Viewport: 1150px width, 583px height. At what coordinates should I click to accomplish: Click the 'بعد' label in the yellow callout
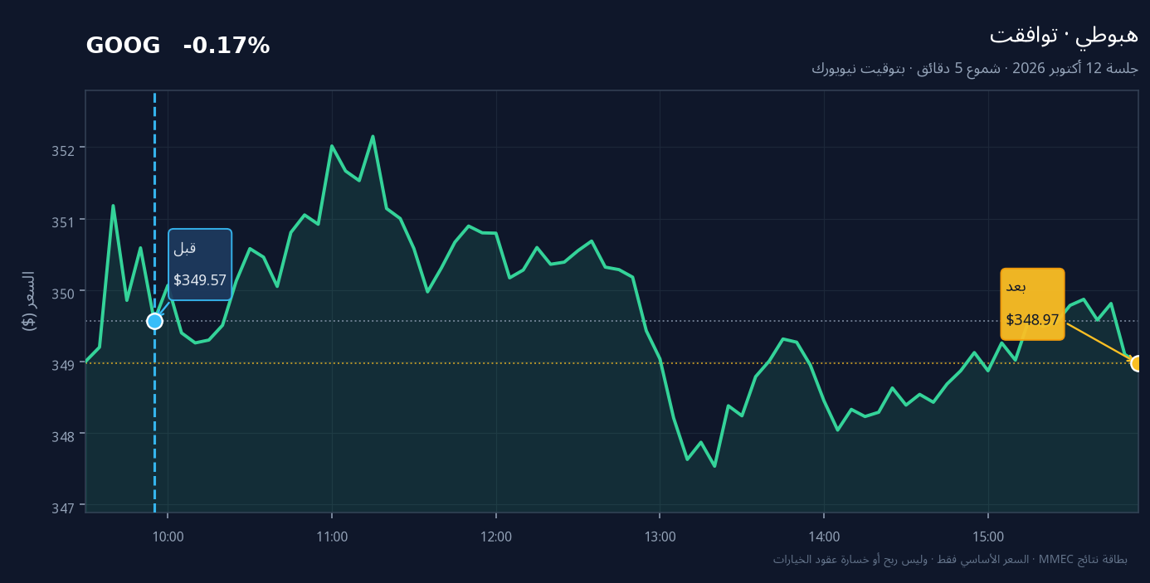point(1016,288)
